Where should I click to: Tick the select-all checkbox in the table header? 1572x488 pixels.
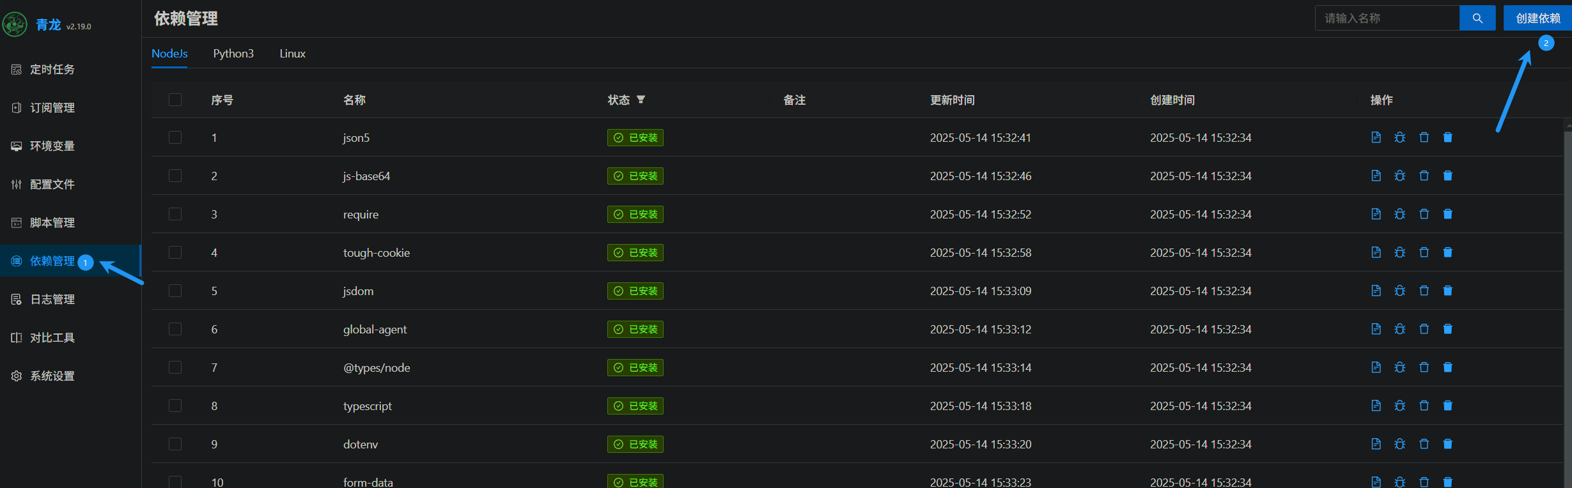click(175, 100)
